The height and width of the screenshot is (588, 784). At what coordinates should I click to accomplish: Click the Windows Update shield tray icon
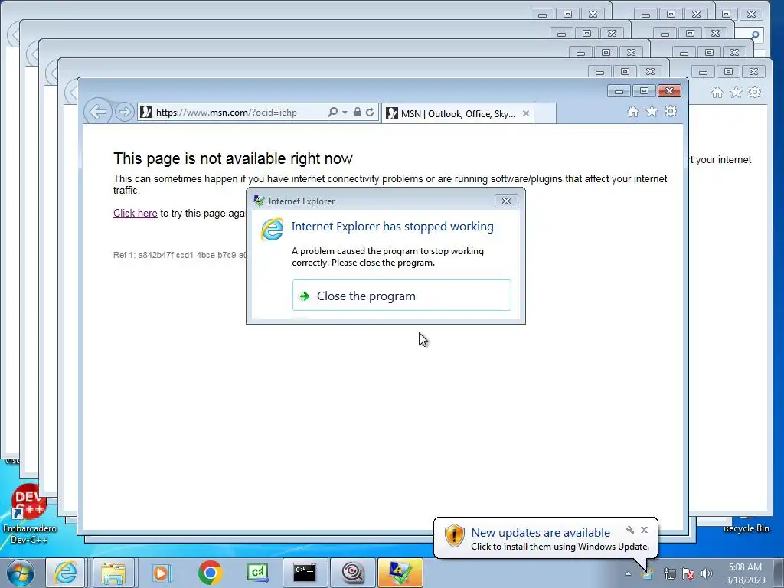click(648, 573)
